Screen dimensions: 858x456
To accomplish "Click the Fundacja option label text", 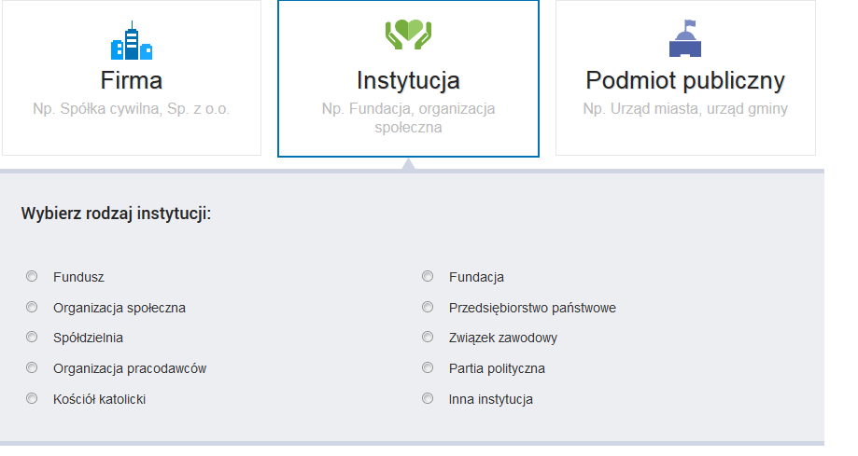I will pyautogui.click(x=476, y=278).
